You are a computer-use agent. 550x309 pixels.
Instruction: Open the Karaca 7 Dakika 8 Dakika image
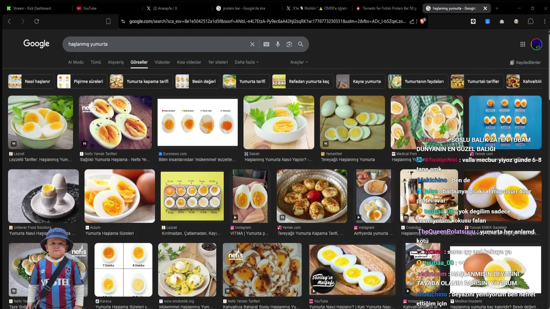[x=123, y=270]
